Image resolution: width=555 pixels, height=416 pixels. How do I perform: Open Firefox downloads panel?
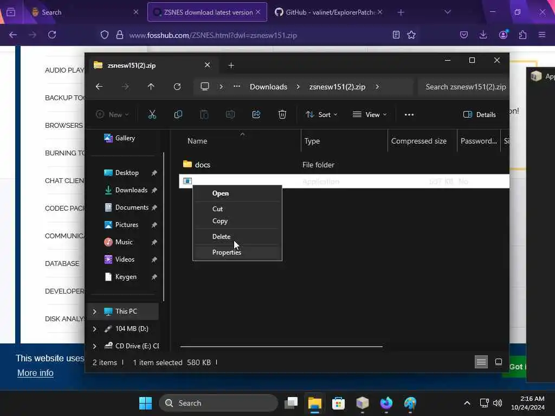(x=483, y=35)
